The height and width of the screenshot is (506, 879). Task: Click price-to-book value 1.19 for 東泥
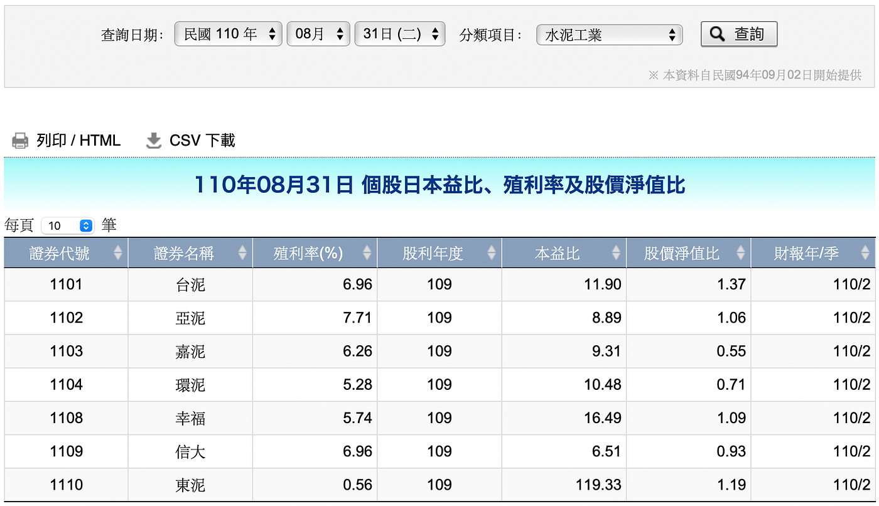(x=731, y=484)
